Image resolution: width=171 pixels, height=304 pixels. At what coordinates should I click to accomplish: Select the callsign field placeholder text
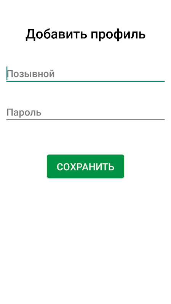[x=31, y=74]
